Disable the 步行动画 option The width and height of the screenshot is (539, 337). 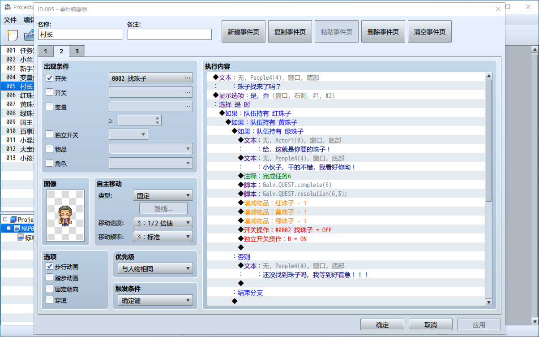click(x=50, y=266)
